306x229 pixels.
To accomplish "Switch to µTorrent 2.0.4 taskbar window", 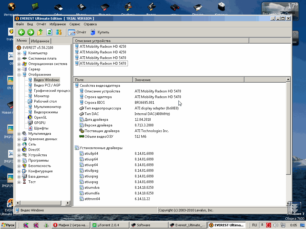I will [x=110, y=225].
